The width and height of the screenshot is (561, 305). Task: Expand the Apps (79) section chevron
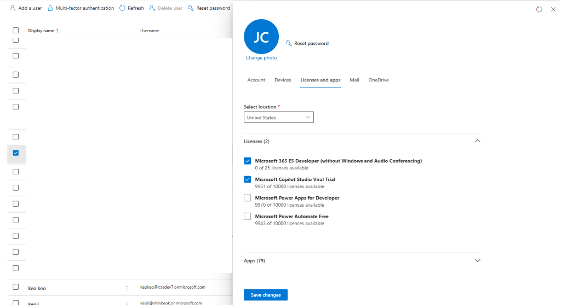(x=477, y=260)
